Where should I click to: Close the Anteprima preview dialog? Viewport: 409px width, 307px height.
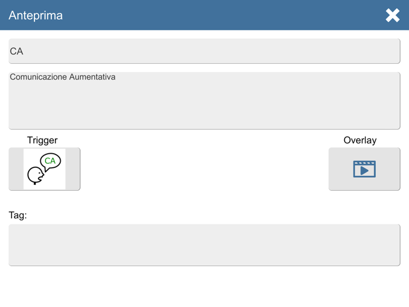393,15
